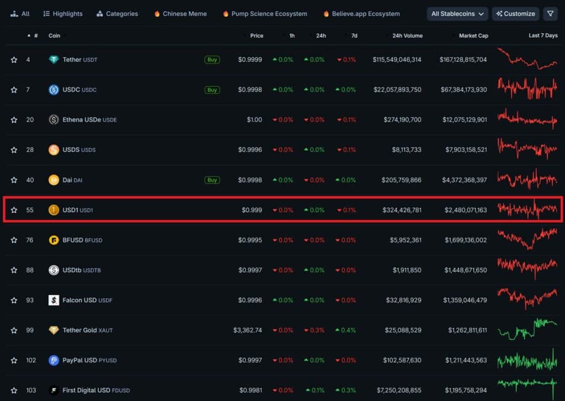Sort by Coin name column
Screen dimensions: 565x401
pyautogui.click(x=55, y=36)
